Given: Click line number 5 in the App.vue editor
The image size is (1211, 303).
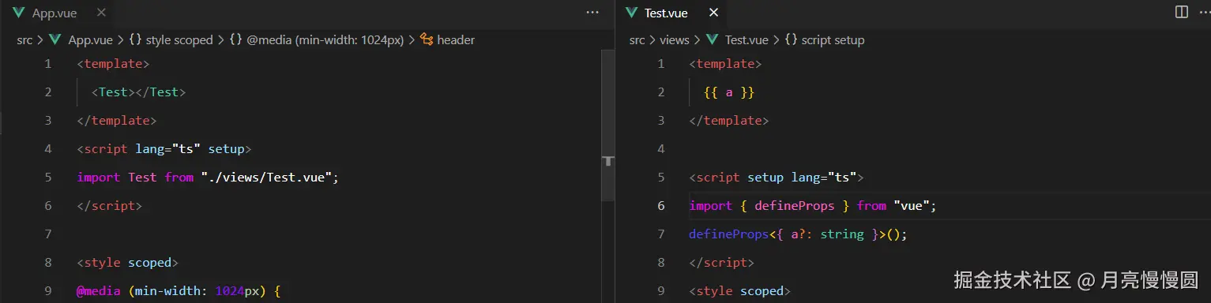Looking at the screenshot, I should coord(48,178).
